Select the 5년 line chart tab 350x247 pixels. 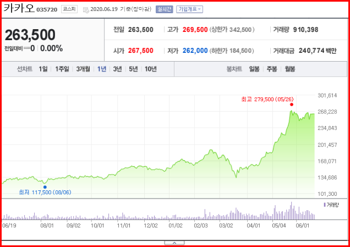point(133,69)
